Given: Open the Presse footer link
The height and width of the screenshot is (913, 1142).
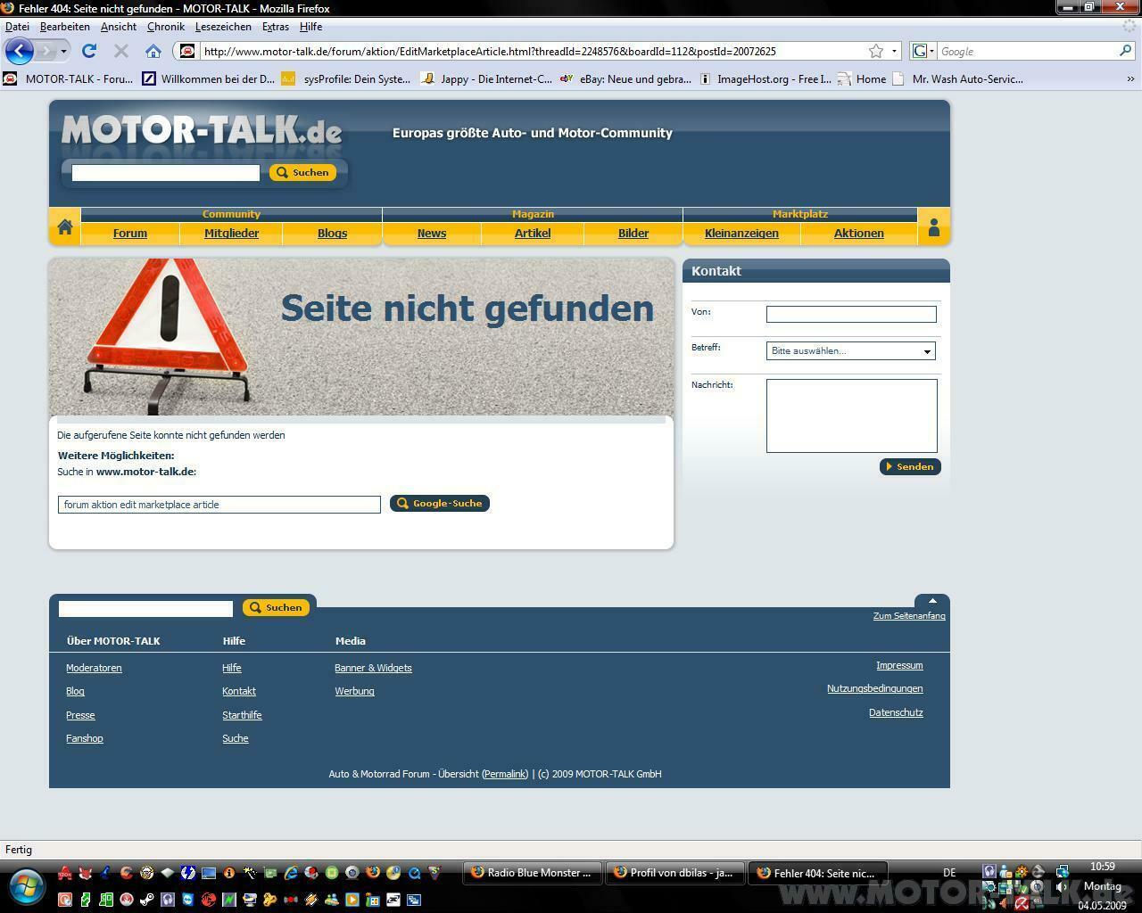Looking at the screenshot, I should point(80,715).
